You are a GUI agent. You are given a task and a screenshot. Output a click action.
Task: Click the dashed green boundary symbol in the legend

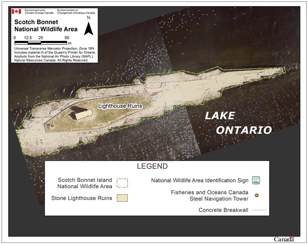[x=122, y=183]
